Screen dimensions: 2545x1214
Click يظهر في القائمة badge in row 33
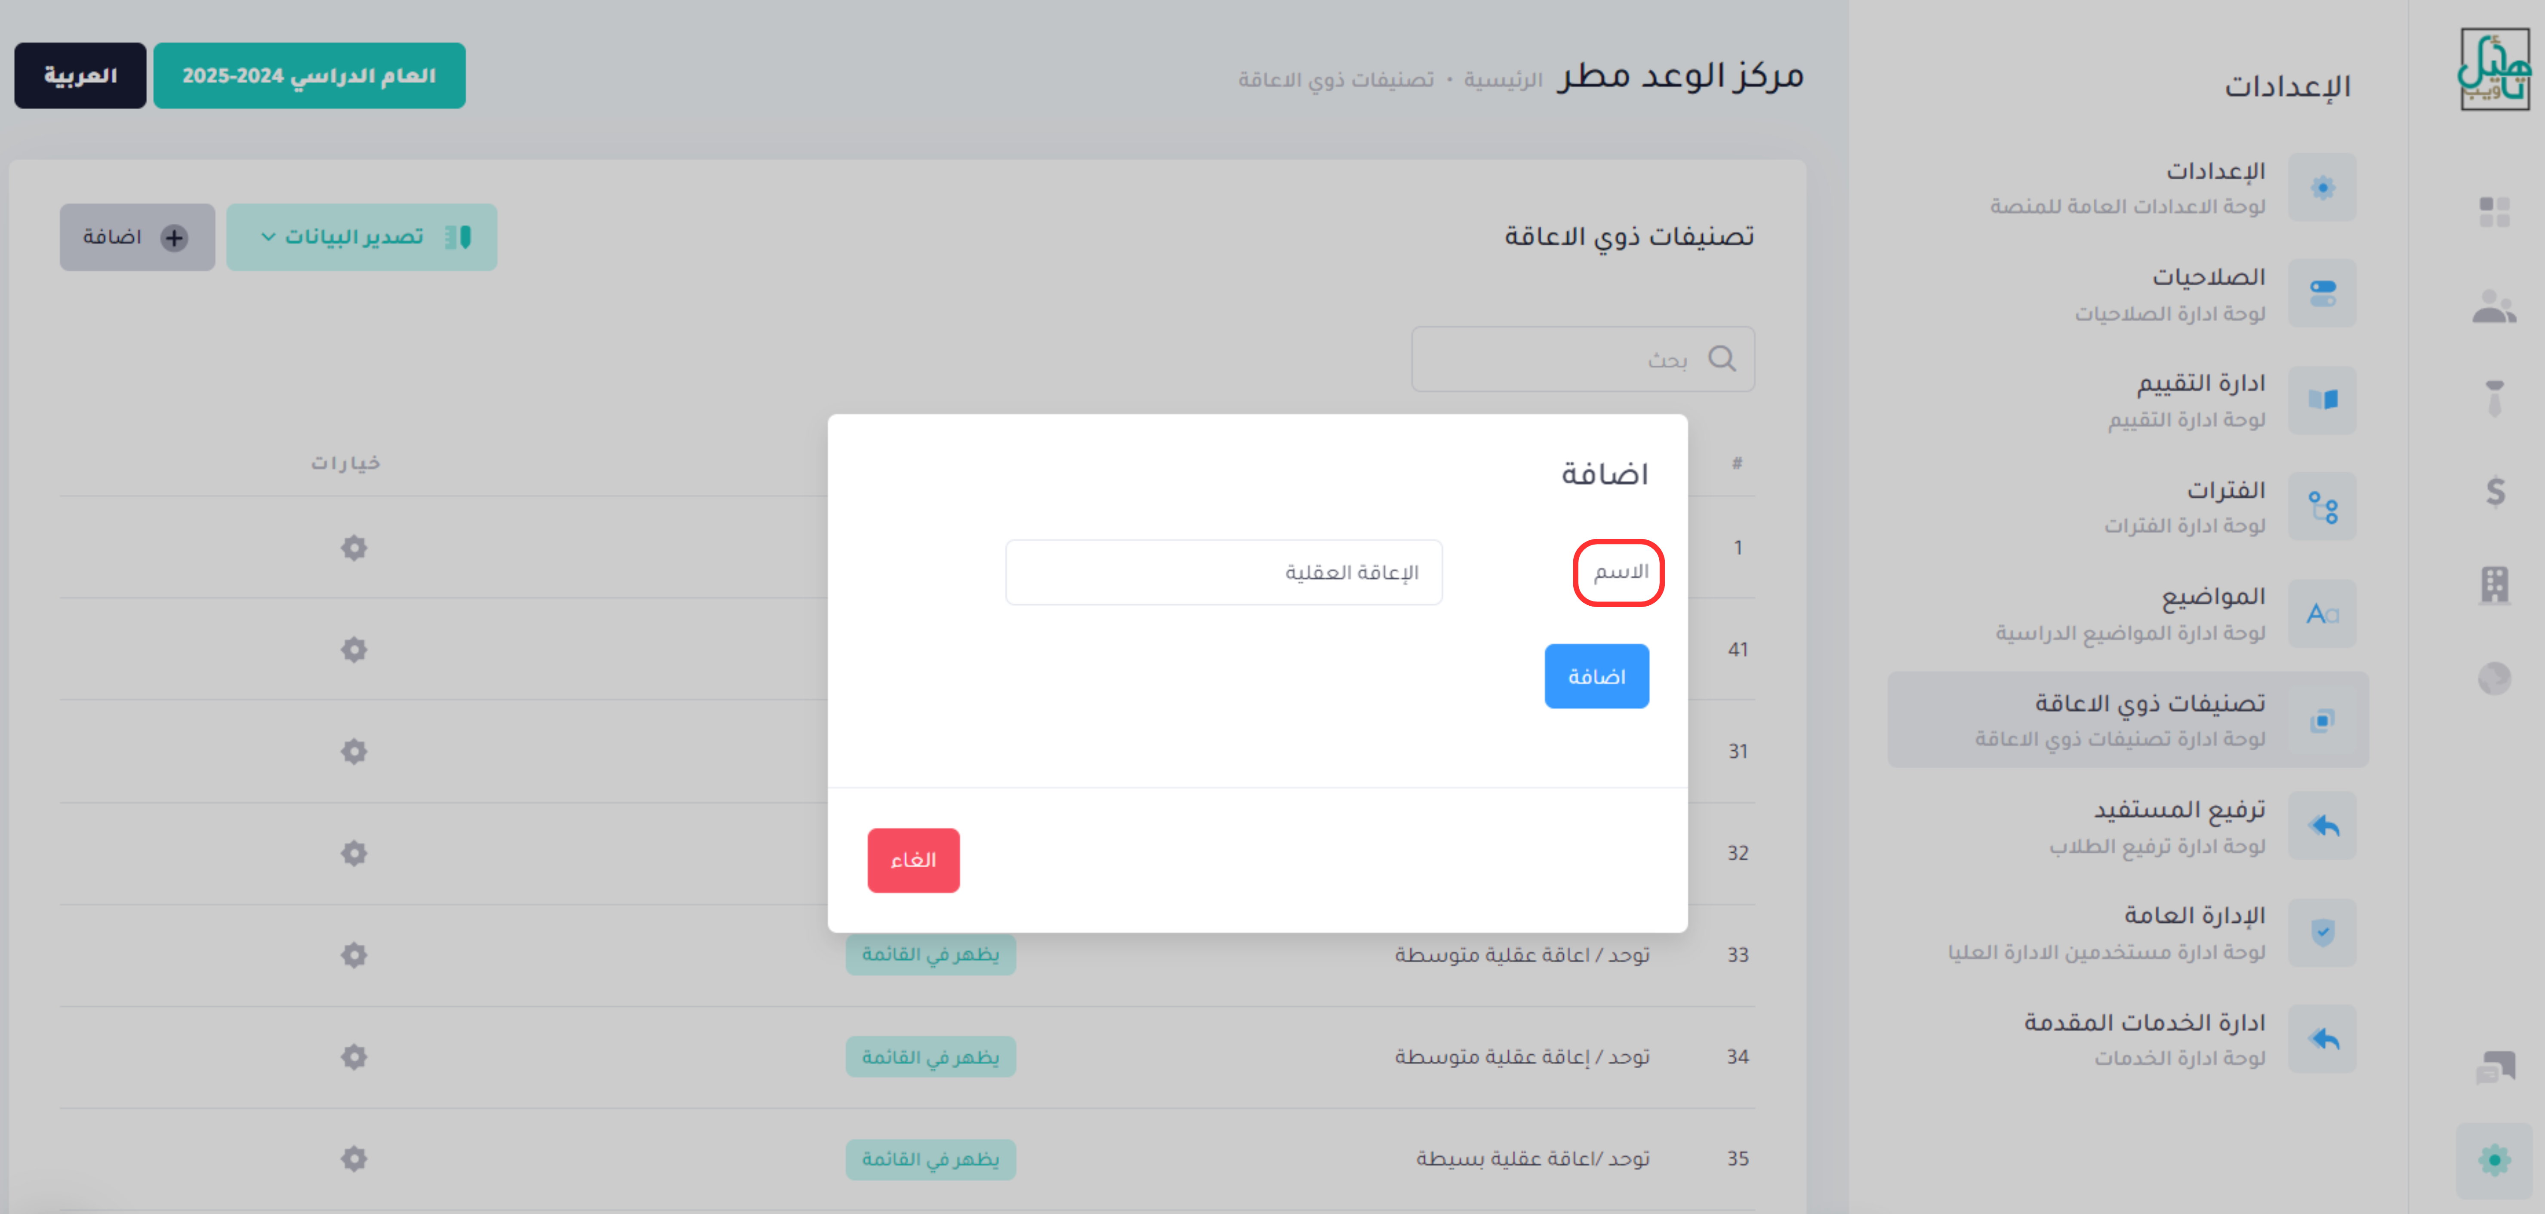[x=930, y=954]
